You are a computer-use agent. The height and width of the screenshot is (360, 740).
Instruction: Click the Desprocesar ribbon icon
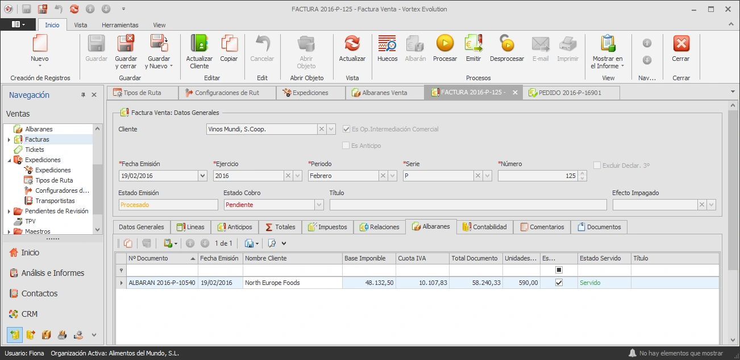(x=506, y=43)
